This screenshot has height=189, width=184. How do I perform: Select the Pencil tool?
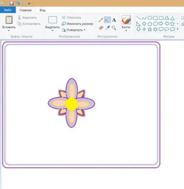coord(101,20)
